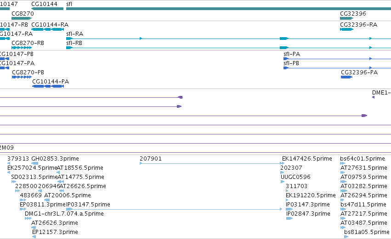391x239 pixels.
Task: Select the CG32396-RA transcript glyph
Action: pos(346,29)
